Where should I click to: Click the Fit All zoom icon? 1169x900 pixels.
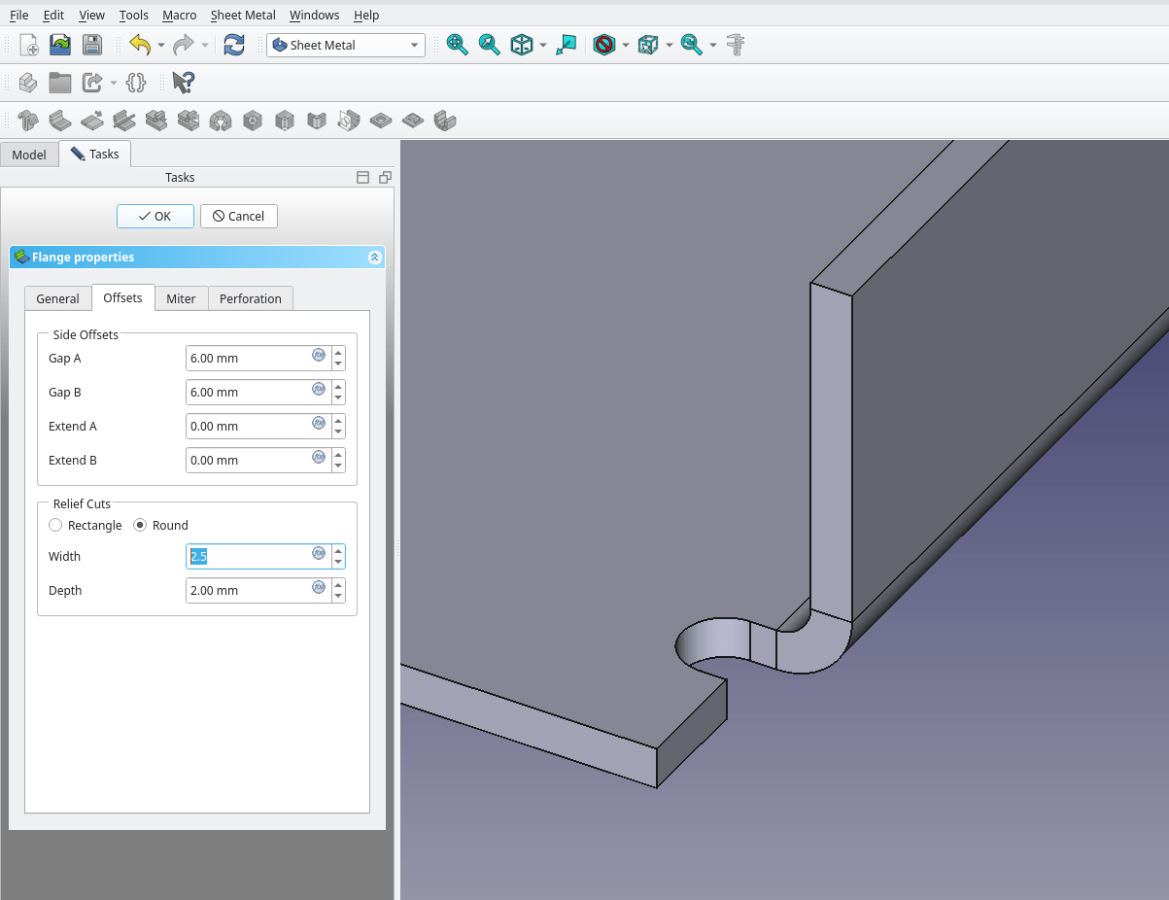pyautogui.click(x=457, y=45)
